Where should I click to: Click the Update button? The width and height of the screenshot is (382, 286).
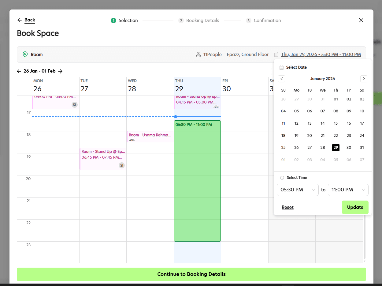tap(355, 207)
